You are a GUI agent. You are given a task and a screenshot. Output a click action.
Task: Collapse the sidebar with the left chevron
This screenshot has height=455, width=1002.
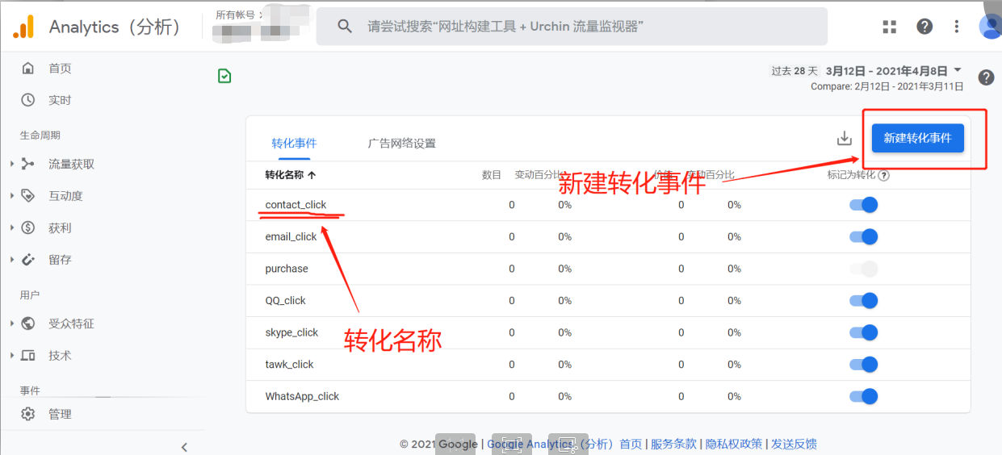[x=184, y=447]
